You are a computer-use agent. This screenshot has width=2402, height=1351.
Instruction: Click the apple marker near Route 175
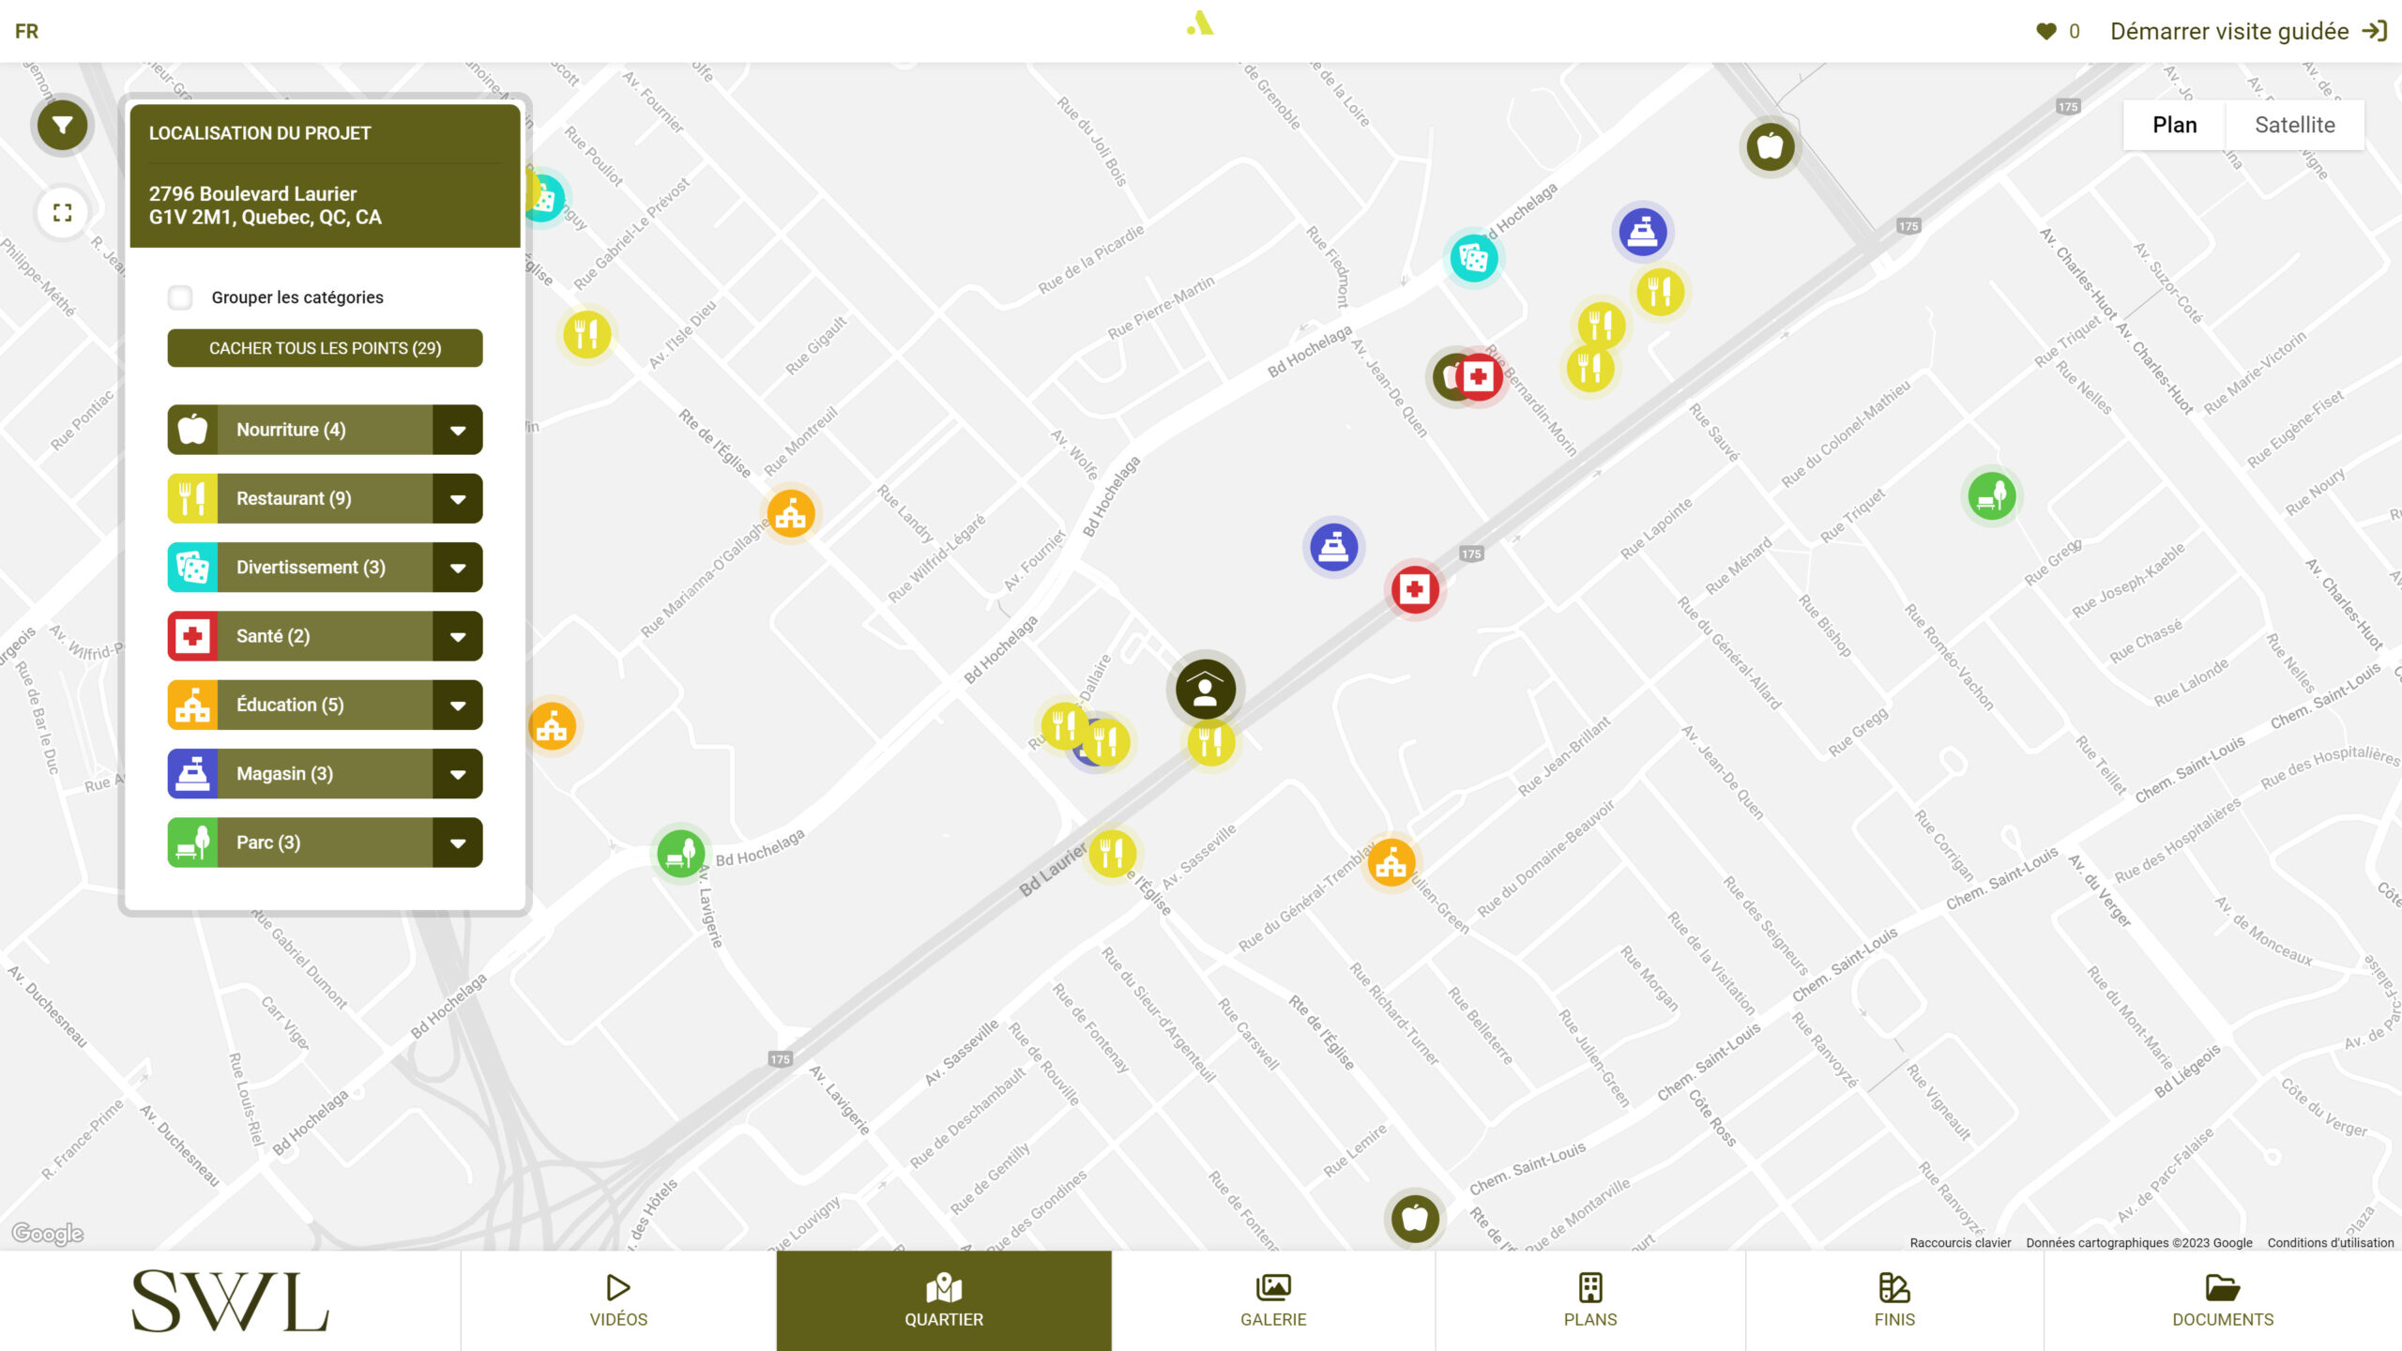[1771, 146]
